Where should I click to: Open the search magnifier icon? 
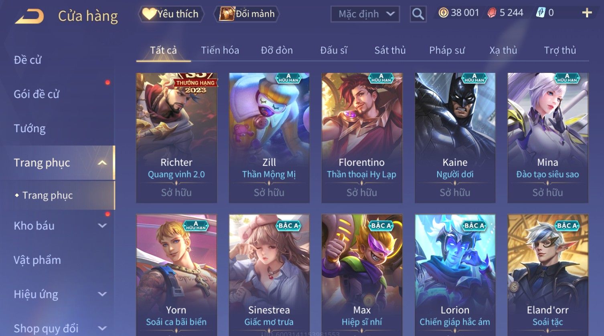click(x=418, y=14)
